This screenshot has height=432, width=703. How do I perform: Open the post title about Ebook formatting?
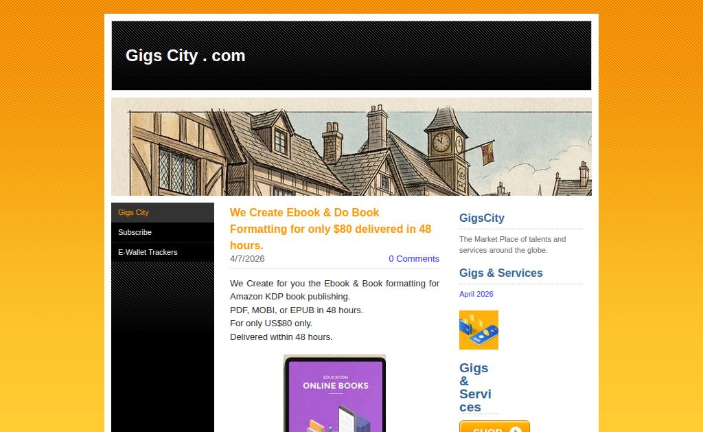(330, 229)
